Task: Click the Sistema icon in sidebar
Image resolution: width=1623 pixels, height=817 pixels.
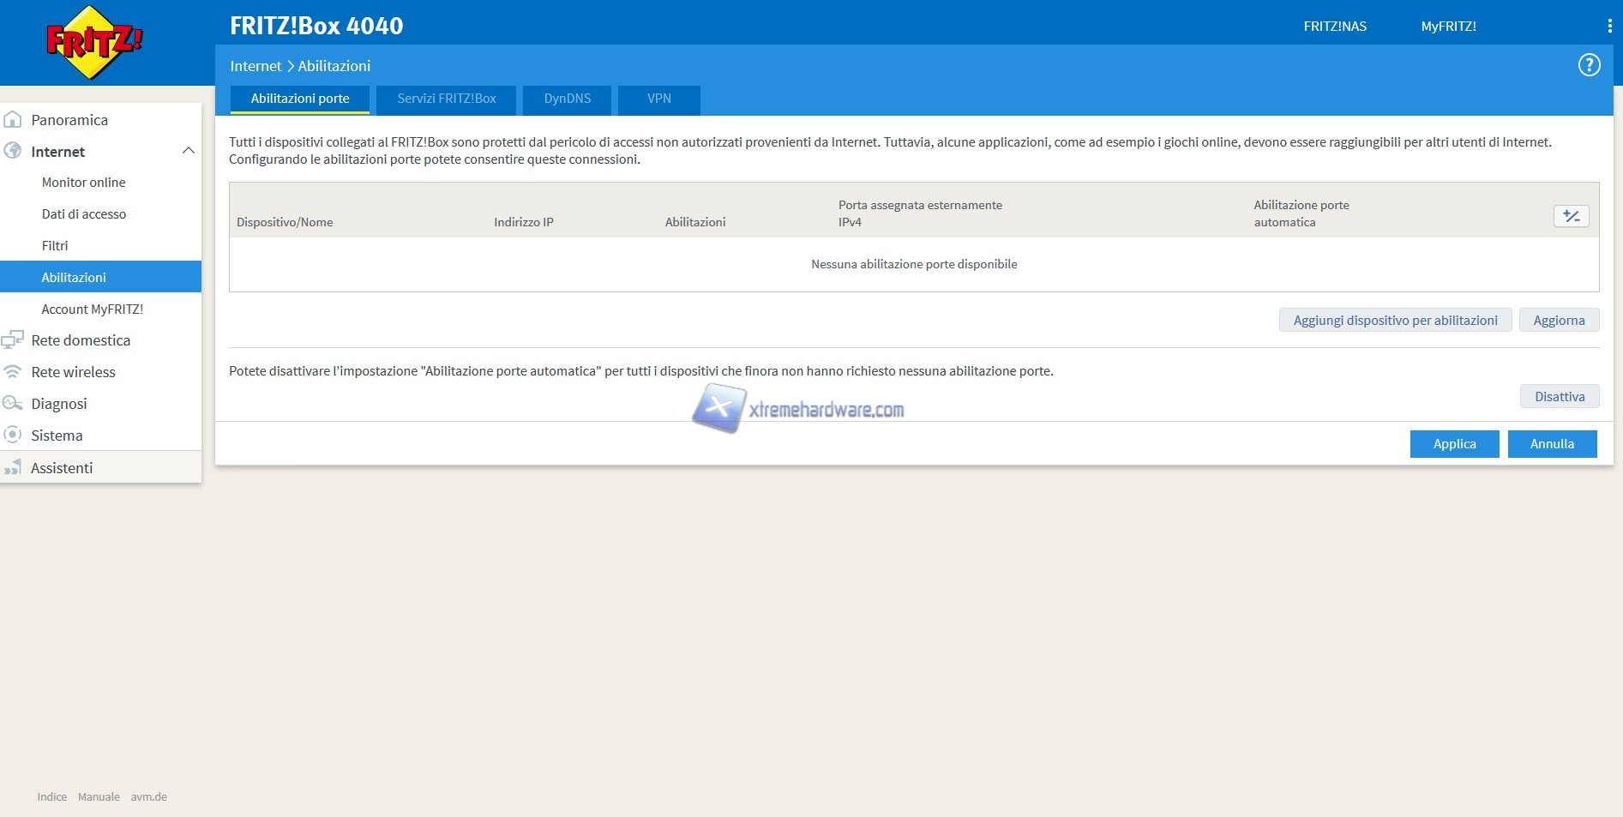Action: 13,436
